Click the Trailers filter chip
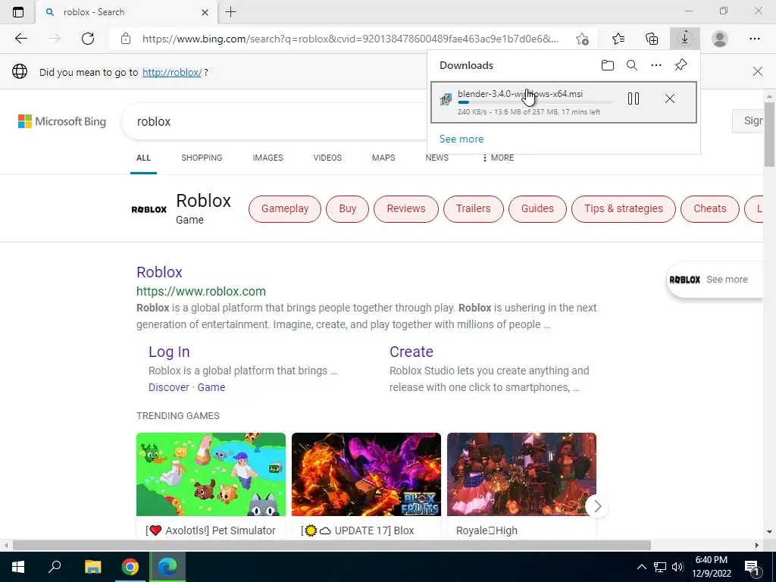Image resolution: width=776 pixels, height=582 pixels. pyautogui.click(x=473, y=209)
